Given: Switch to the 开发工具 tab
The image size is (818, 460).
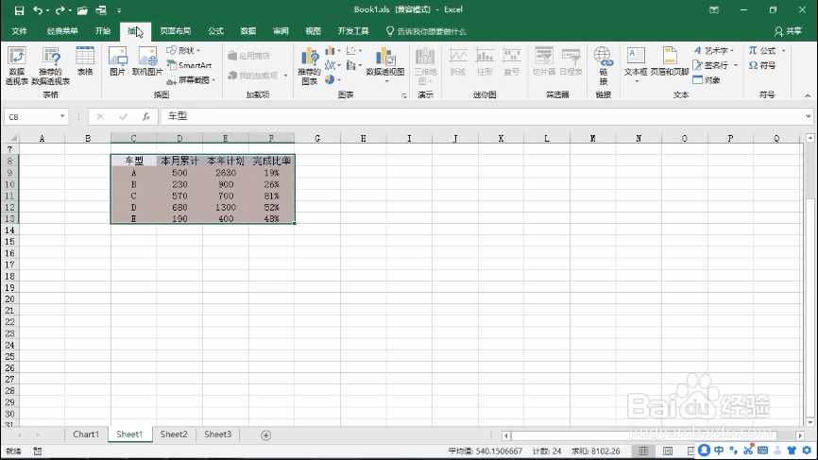Looking at the screenshot, I should 353,31.
